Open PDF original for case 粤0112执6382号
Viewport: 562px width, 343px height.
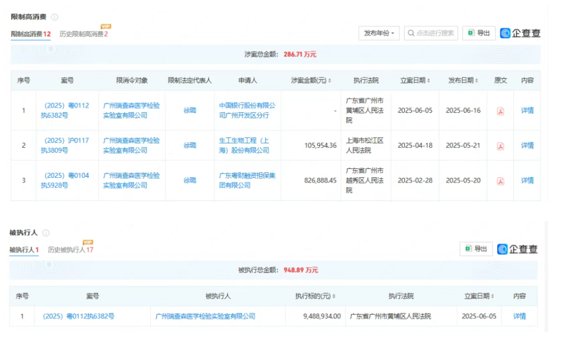pos(500,111)
